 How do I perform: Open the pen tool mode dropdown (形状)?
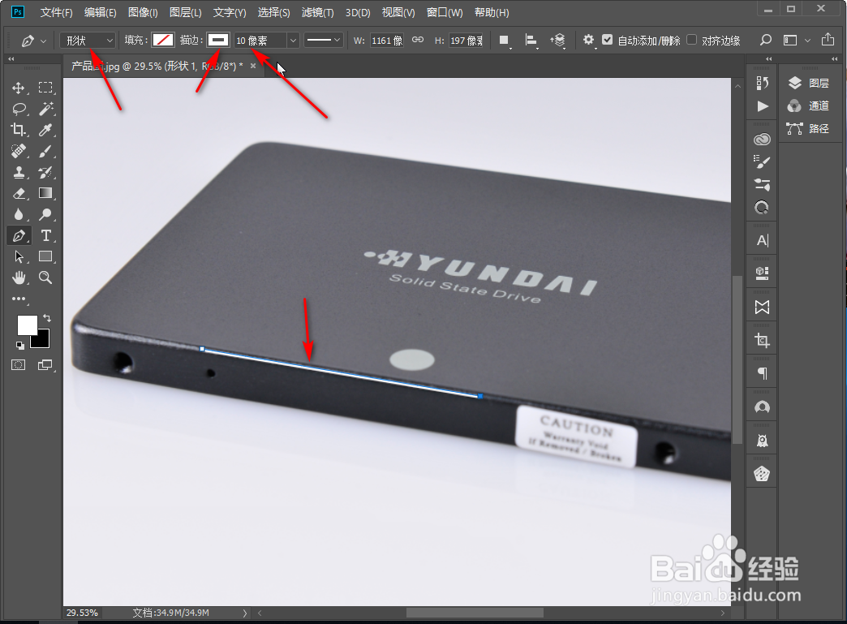88,41
